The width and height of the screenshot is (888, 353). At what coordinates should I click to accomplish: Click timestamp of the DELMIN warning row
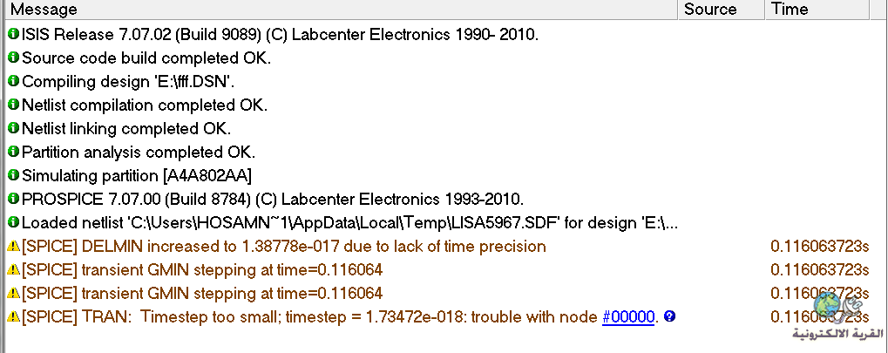819,247
